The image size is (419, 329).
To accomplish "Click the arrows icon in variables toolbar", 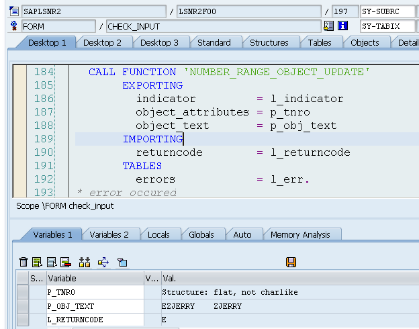I will pos(103,262).
